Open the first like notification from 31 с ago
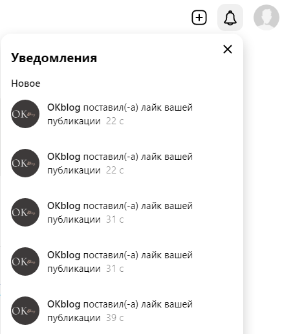The height and width of the screenshot is (334, 293). point(120,212)
